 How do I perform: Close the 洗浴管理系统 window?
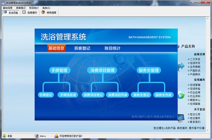point(206,2)
